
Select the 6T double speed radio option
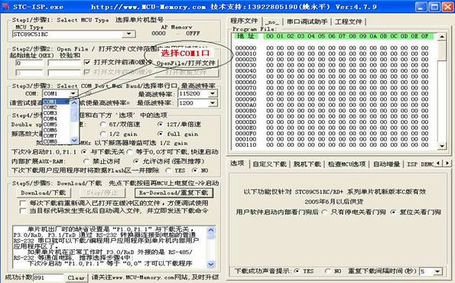[x=102, y=124]
